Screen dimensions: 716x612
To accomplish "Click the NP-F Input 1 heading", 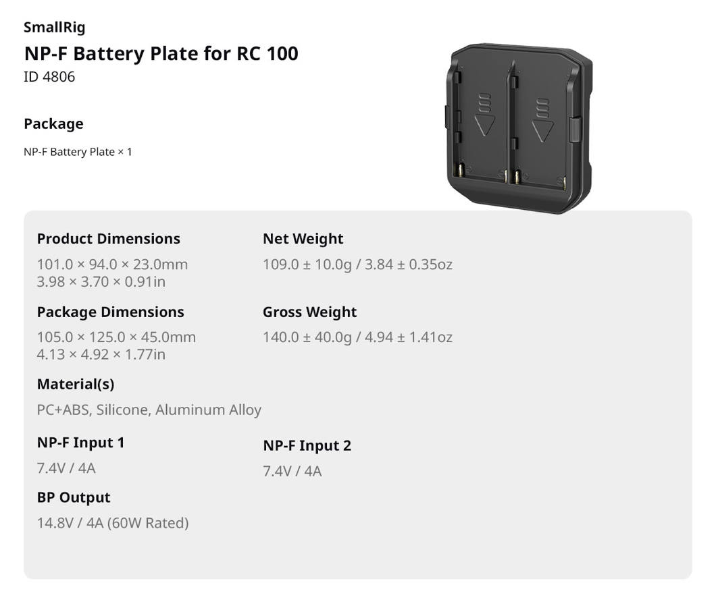I will pyautogui.click(x=80, y=443).
